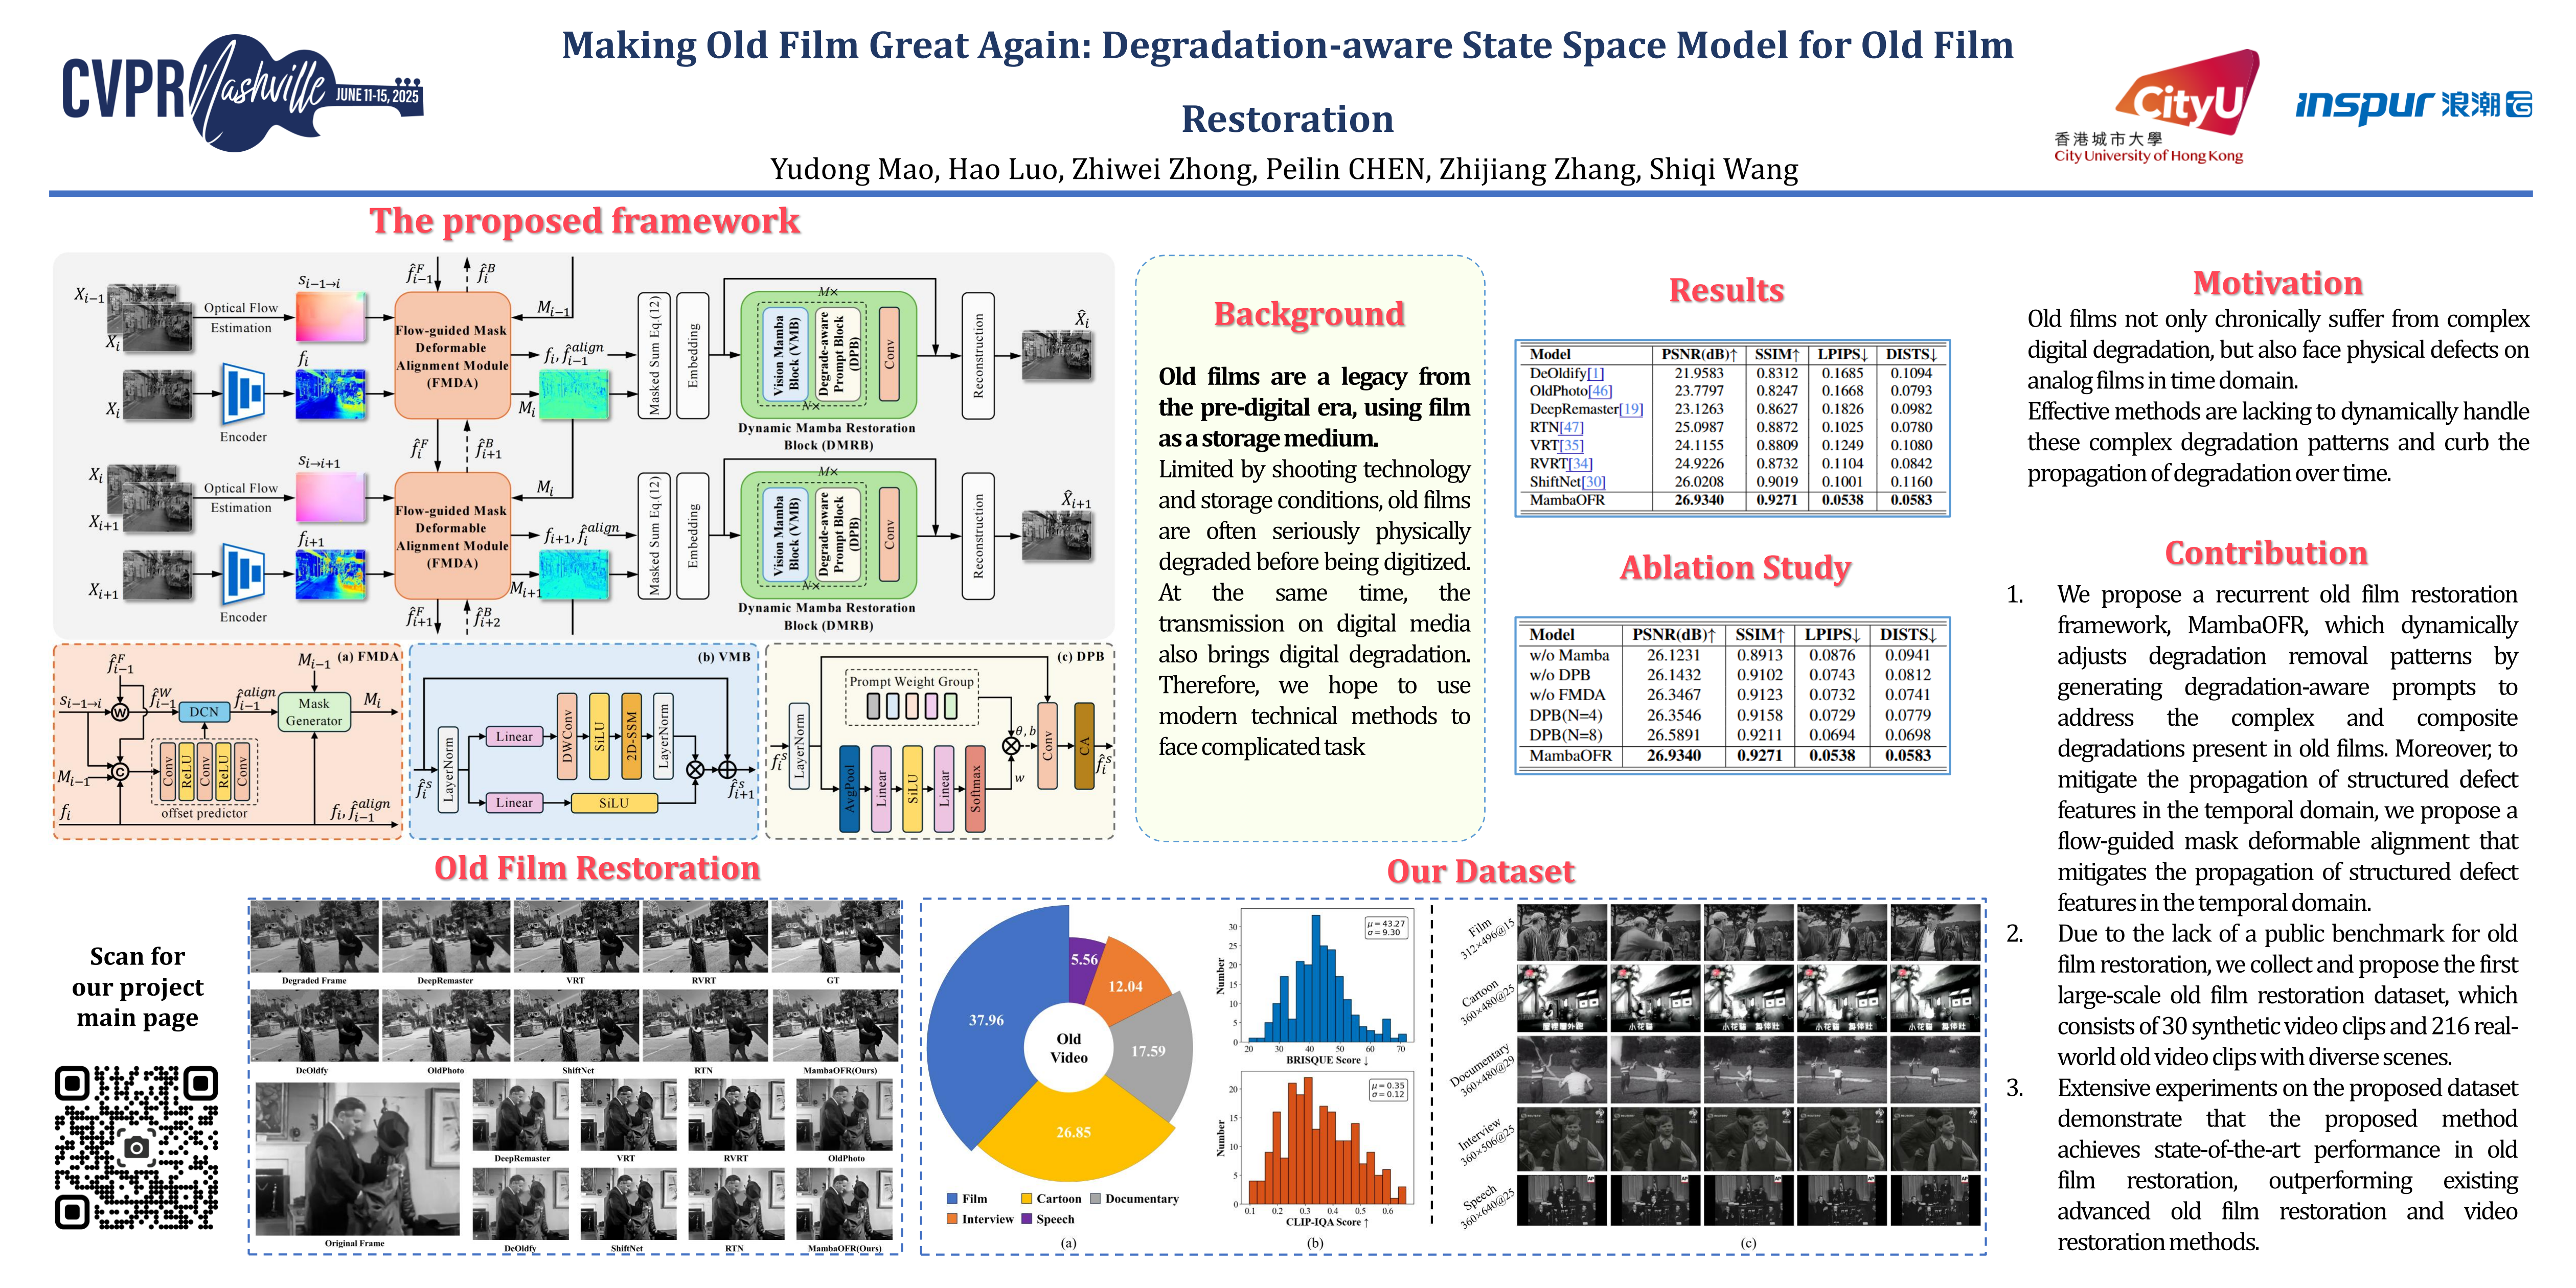Click the purple Speech legend swatch
The width and height of the screenshot is (2576, 1288).
(x=1026, y=1219)
